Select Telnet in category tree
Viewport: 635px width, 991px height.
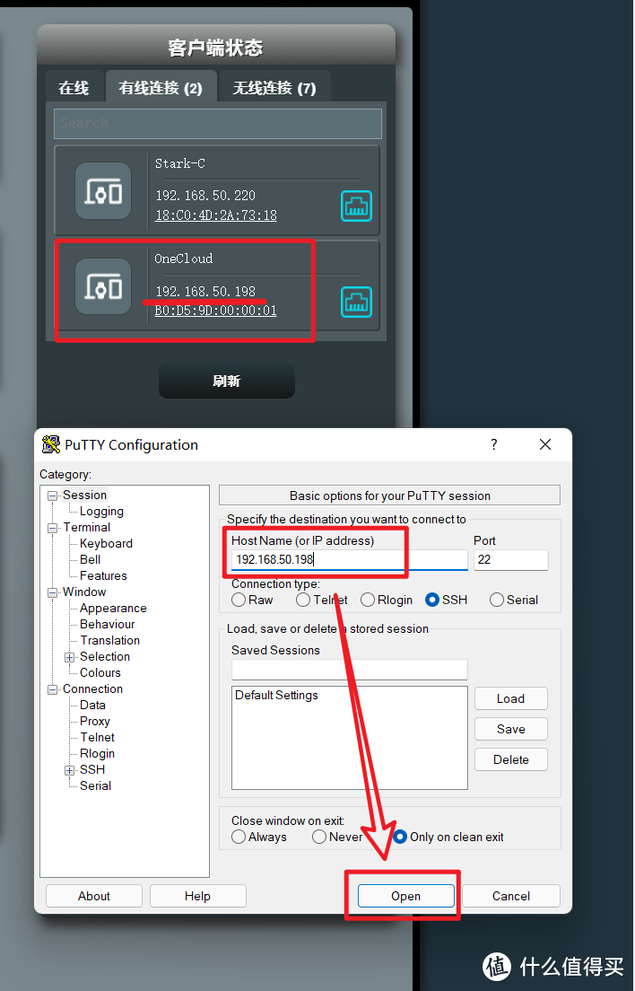tap(97, 738)
